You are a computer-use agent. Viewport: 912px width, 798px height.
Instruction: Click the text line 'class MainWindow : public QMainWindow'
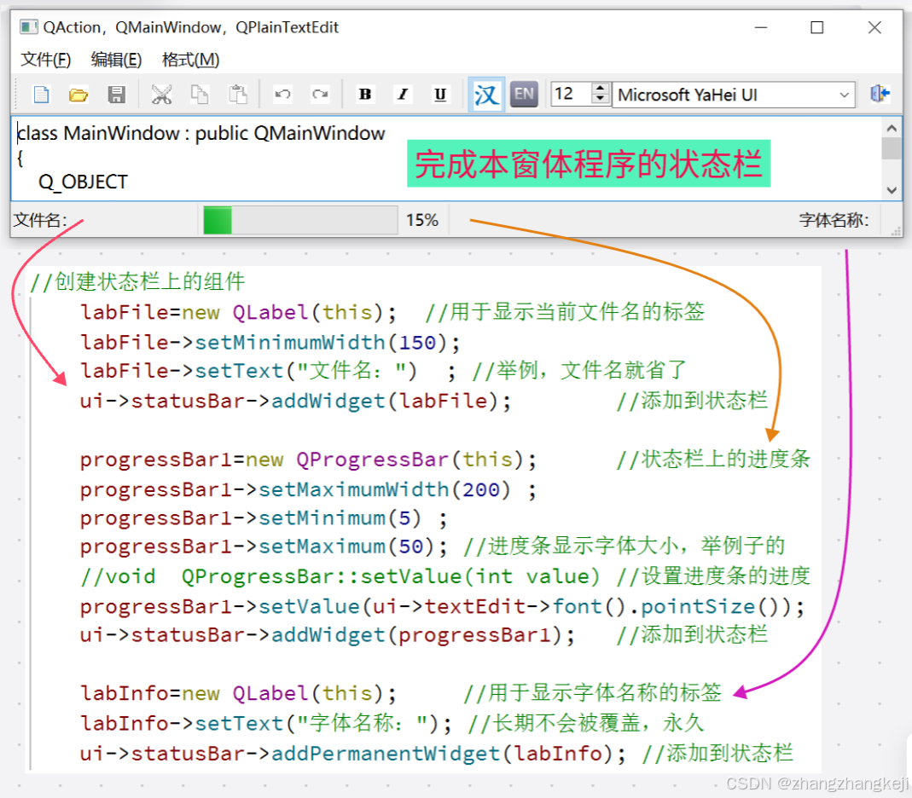[201, 133]
